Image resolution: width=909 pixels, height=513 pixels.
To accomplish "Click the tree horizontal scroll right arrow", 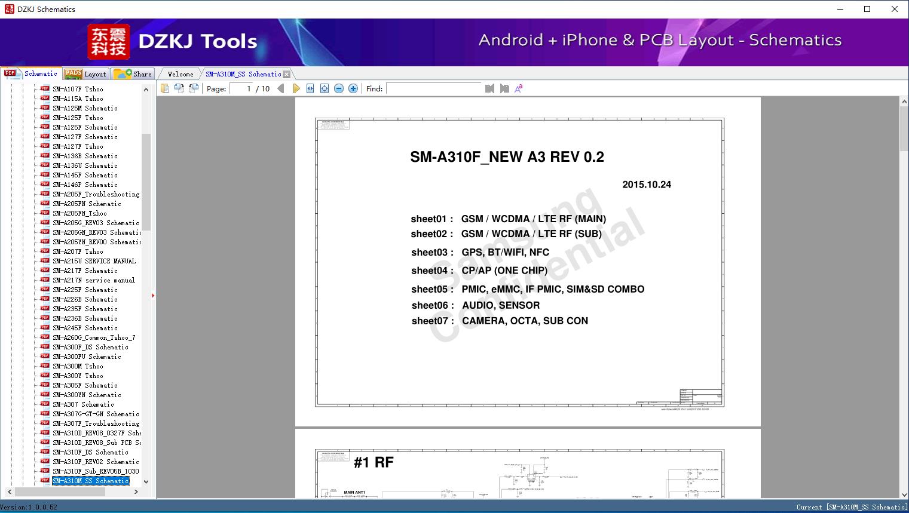I will pos(136,492).
